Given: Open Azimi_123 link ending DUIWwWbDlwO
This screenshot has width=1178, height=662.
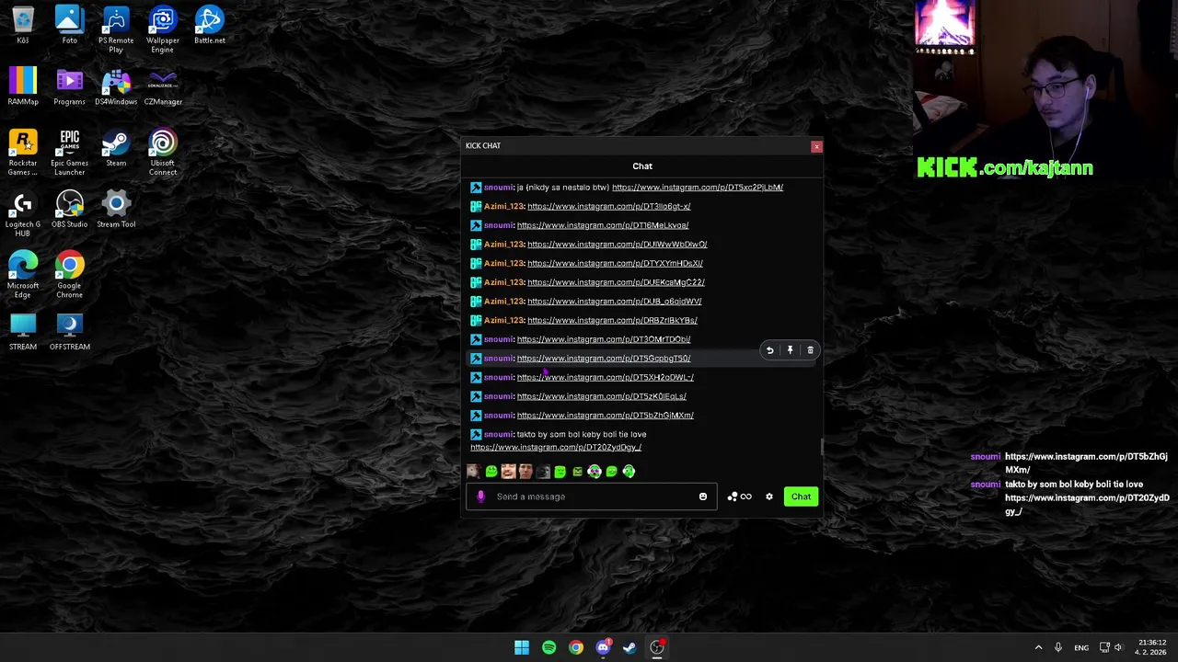Looking at the screenshot, I should [x=617, y=245].
